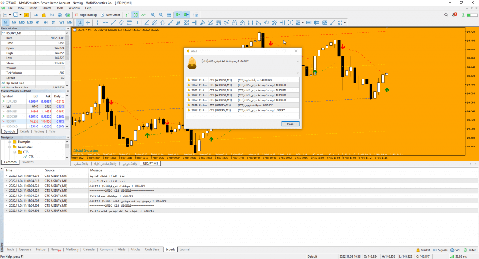The width and height of the screenshot is (479, 259).
Task: Close the Market Watch panel
Action: pyautogui.click(x=68, y=91)
